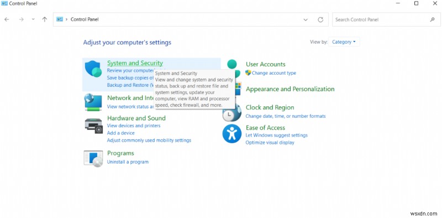Click the breadcrumb chevron before Control Panel
The height and width of the screenshot is (218, 442).
(x=66, y=19)
